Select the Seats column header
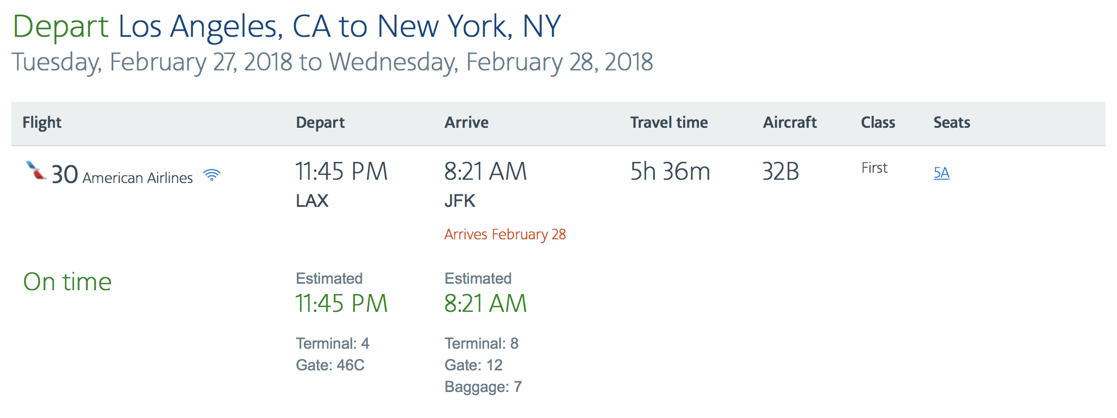The height and width of the screenshot is (418, 1117). click(x=952, y=122)
